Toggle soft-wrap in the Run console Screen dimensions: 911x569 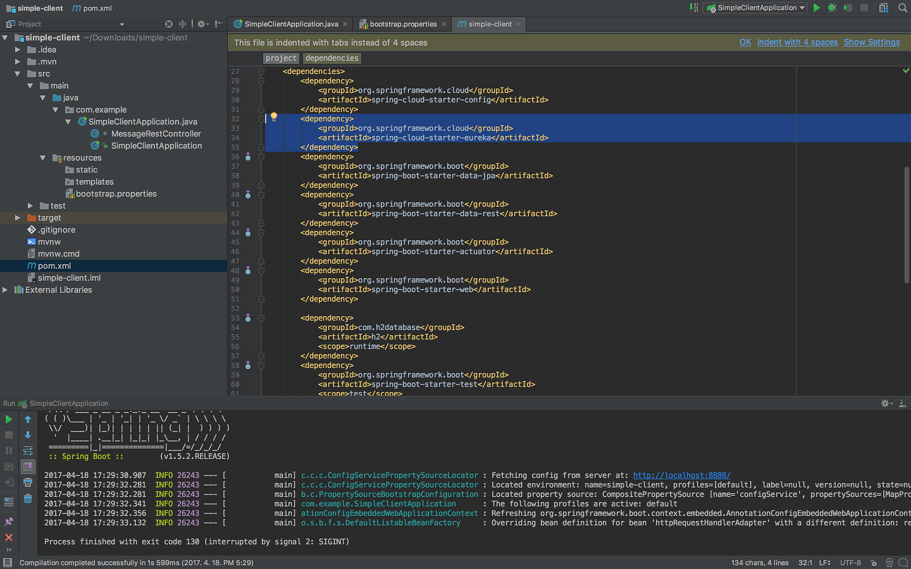point(28,451)
